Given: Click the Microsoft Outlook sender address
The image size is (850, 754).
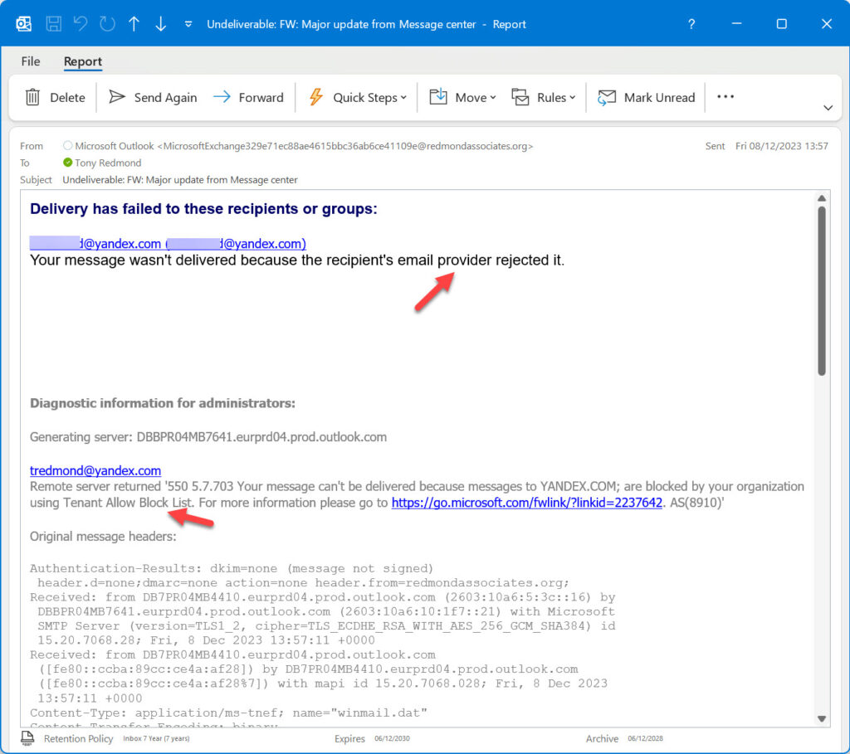Looking at the screenshot, I should click(x=304, y=146).
